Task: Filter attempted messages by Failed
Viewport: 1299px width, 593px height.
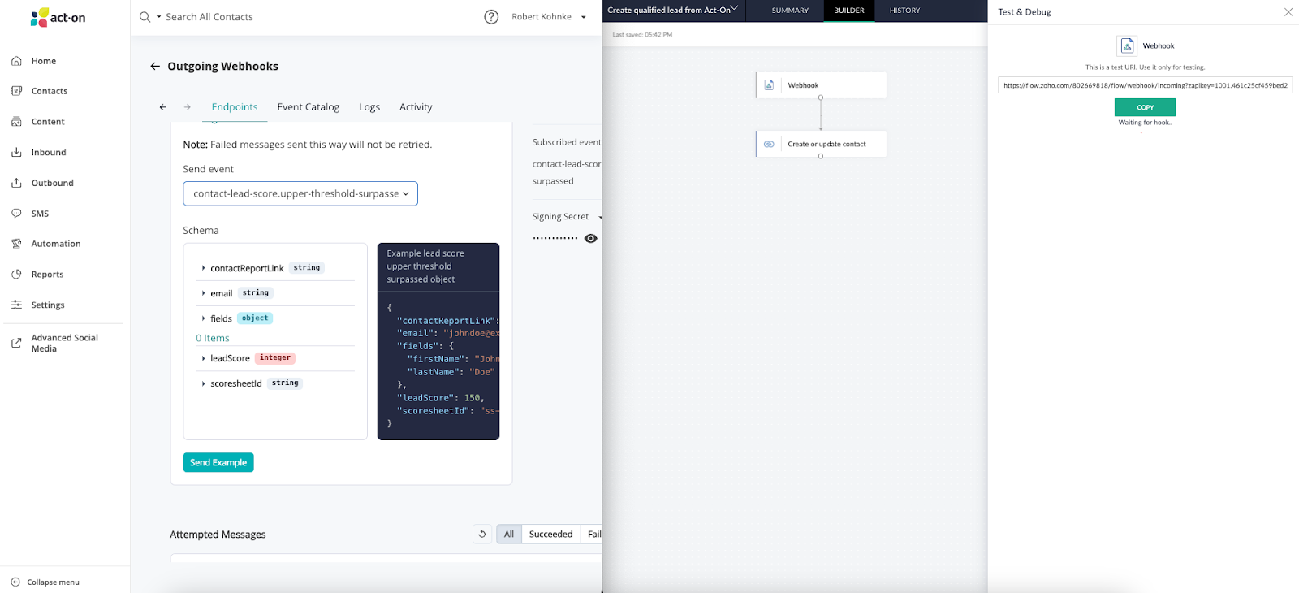Action: 593,534
